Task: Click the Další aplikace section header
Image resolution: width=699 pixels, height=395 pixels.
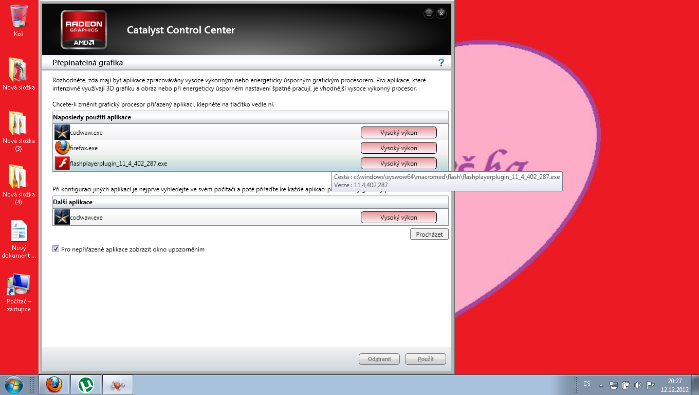Action: click(250, 202)
